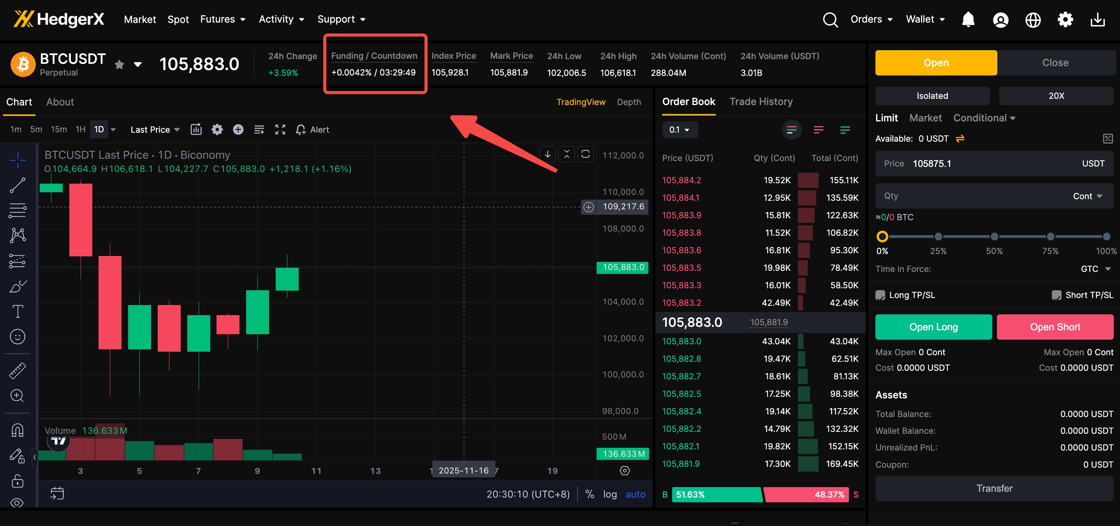Toggle log scale on chart

point(609,494)
